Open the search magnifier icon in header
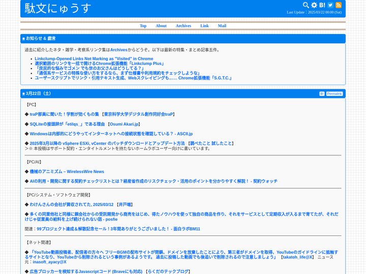 click(306, 5)
